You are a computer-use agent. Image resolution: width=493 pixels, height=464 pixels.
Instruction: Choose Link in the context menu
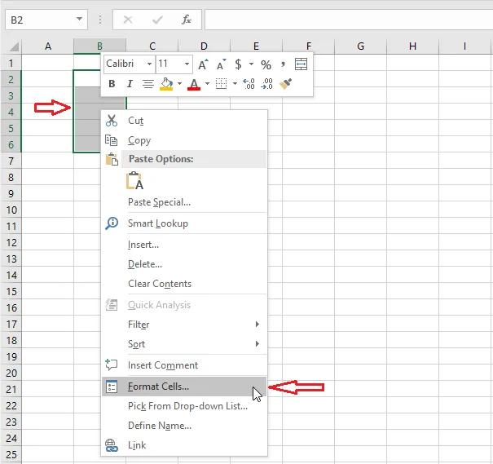point(184,445)
